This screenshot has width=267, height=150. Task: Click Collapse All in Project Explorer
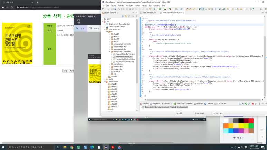[123, 16]
